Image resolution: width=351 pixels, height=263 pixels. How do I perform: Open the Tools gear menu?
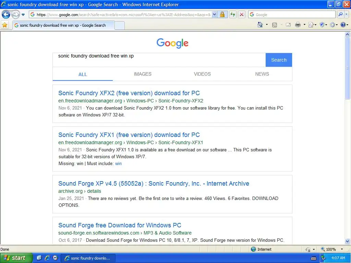coord(334,25)
